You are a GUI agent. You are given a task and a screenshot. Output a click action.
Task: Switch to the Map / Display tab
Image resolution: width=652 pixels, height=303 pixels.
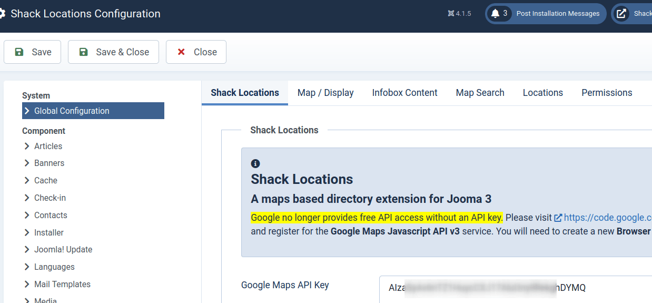pos(325,93)
